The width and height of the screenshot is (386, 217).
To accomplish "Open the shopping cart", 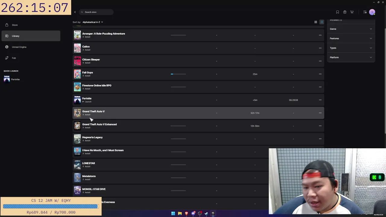I will tap(352, 12).
